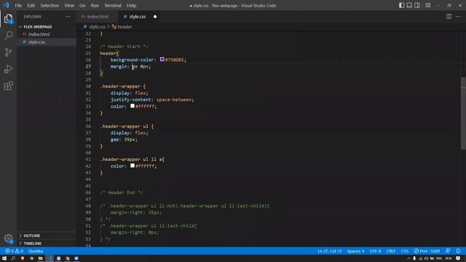Open the Help menu

pos(131,5)
